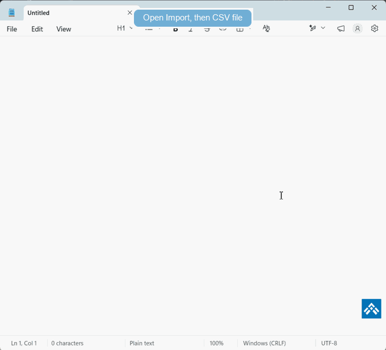Click the Ln 1, Col 1 status indicator
386x350 pixels.
coord(24,343)
